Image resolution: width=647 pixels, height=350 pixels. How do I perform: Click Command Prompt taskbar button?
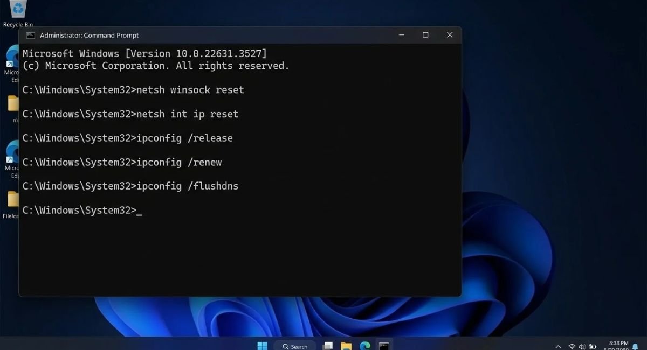384,346
